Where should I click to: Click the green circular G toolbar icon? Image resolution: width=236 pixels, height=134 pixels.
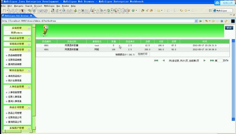(x=133, y=10)
